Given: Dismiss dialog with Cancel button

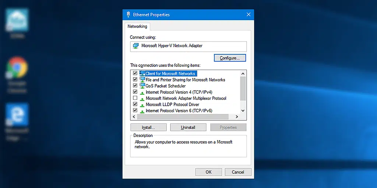Looking at the screenshot, I should tap(238, 172).
